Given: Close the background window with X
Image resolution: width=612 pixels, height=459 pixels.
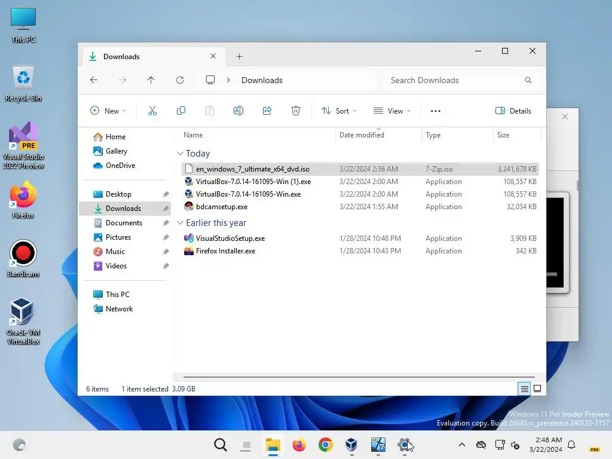Looking at the screenshot, I should pyautogui.click(x=565, y=117).
